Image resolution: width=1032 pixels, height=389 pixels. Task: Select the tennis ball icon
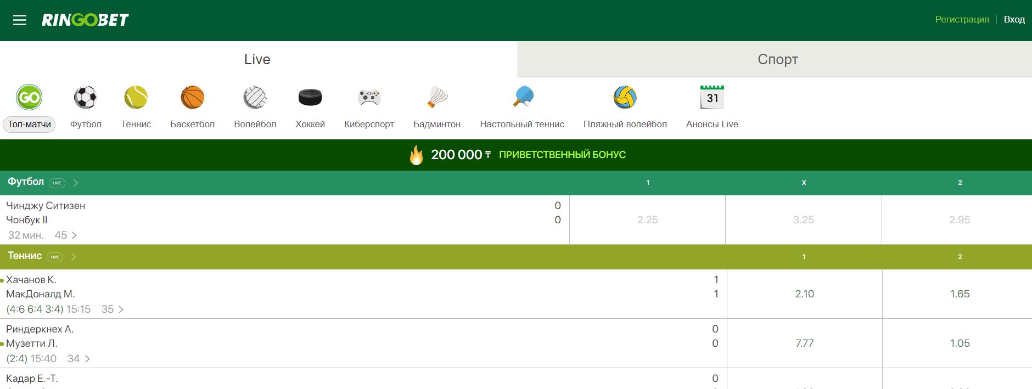pyautogui.click(x=136, y=98)
